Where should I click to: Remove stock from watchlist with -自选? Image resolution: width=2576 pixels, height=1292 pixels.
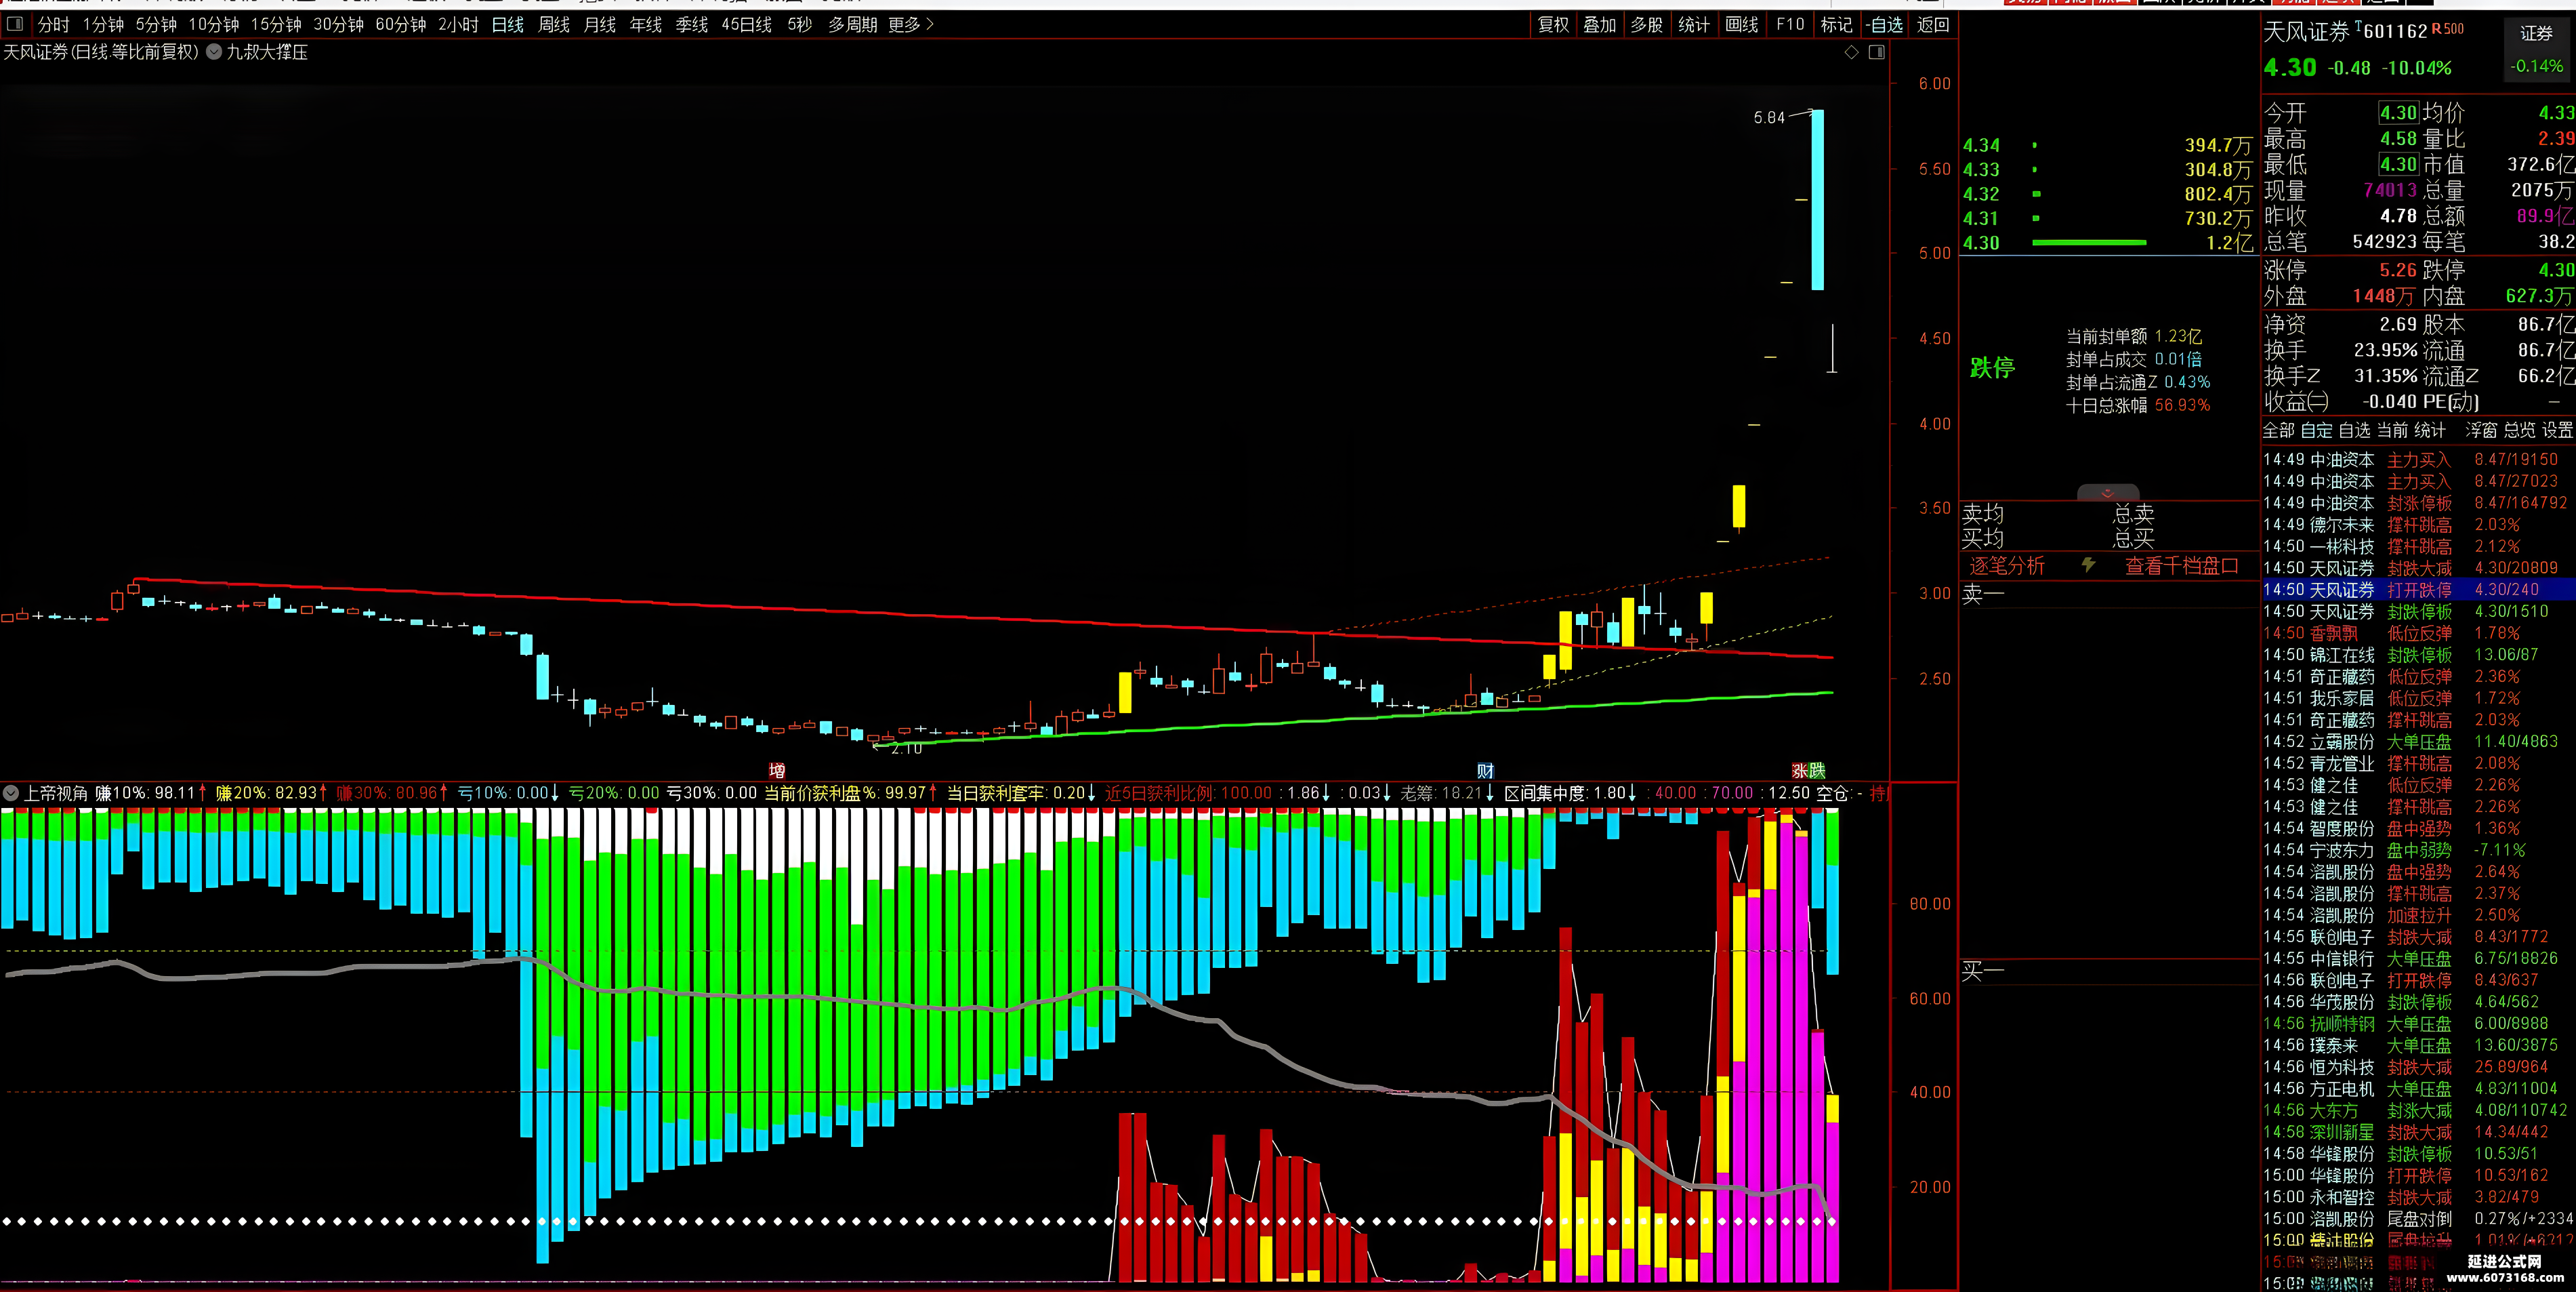coord(1884,24)
